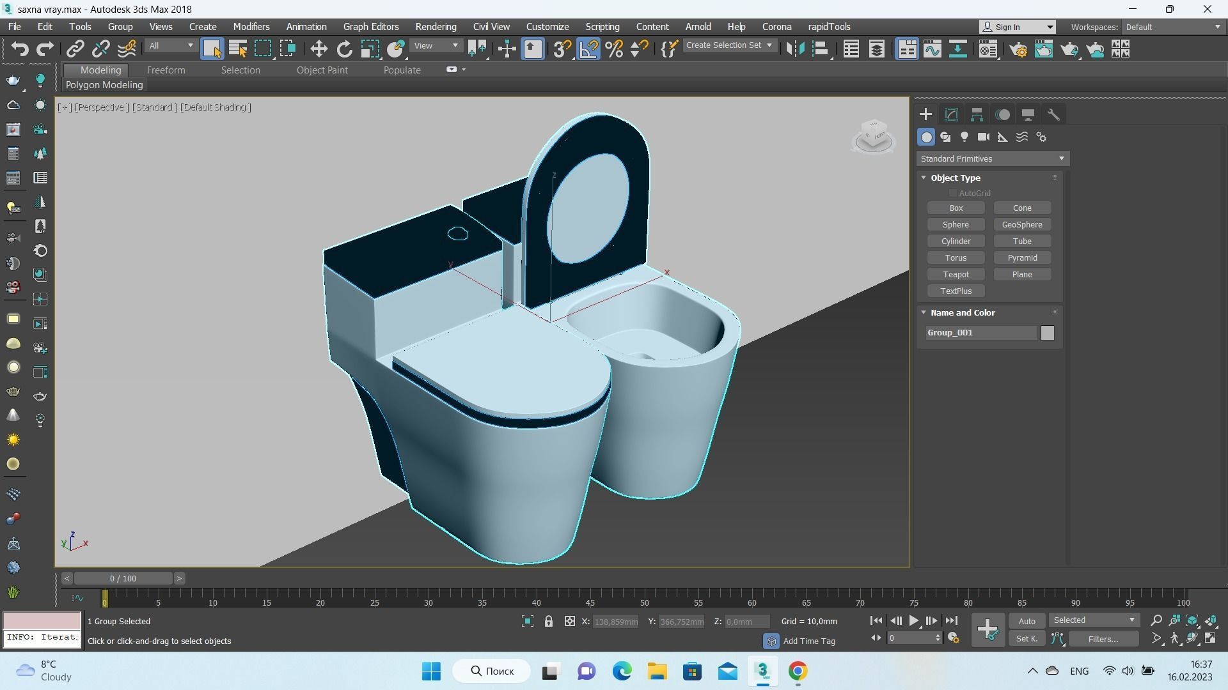
Task: Click the Cylinder primitive button
Action: point(956,241)
